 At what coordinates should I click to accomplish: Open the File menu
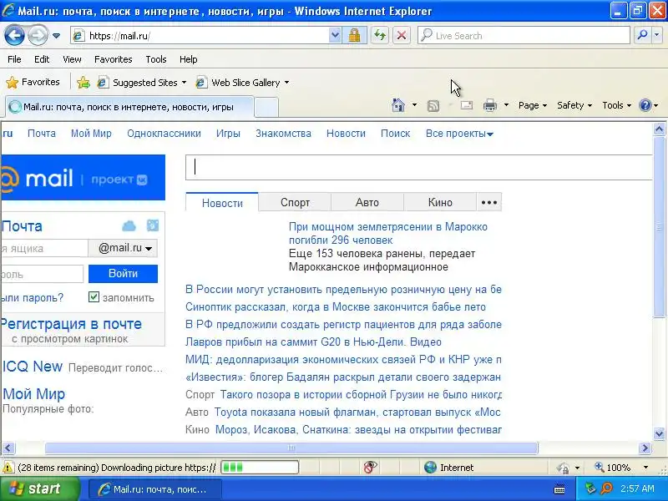(14, 59)
